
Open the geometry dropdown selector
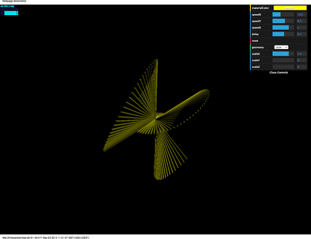point(281,47)
